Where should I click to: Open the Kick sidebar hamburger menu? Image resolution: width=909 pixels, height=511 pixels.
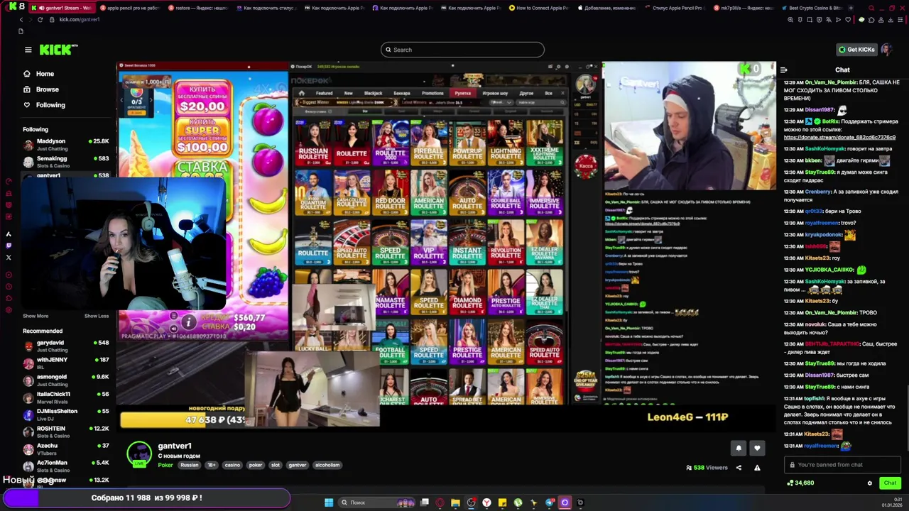click(x=28, y=50)
